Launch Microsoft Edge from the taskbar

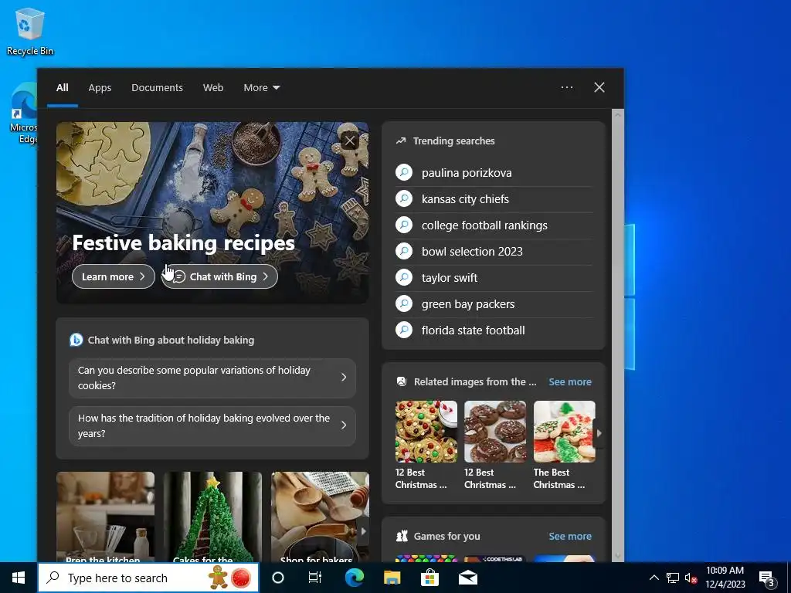[354, 578]
